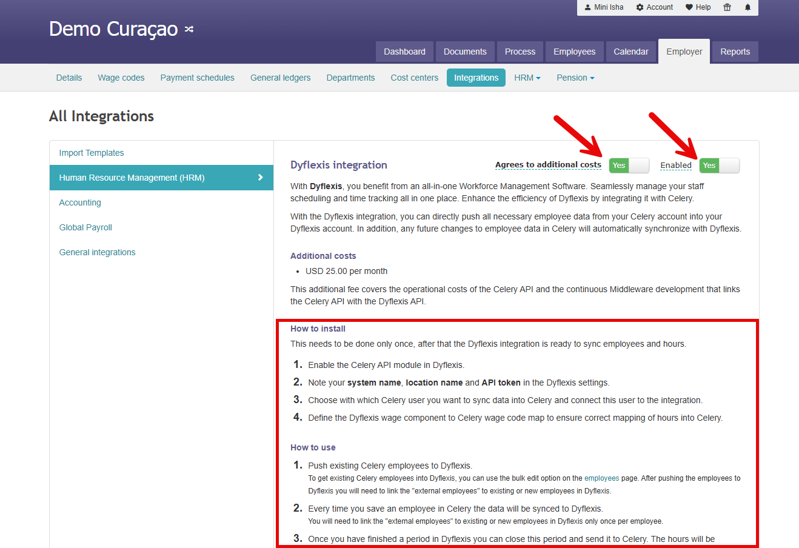Select Human Resource Management (HRM) category
The image size is (799, 548).
161,178
